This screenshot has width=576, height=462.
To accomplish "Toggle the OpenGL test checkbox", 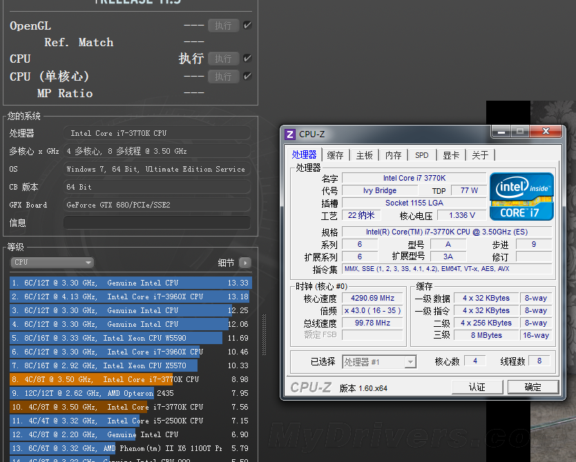I will pyautogui.click(x=247, y=26).
